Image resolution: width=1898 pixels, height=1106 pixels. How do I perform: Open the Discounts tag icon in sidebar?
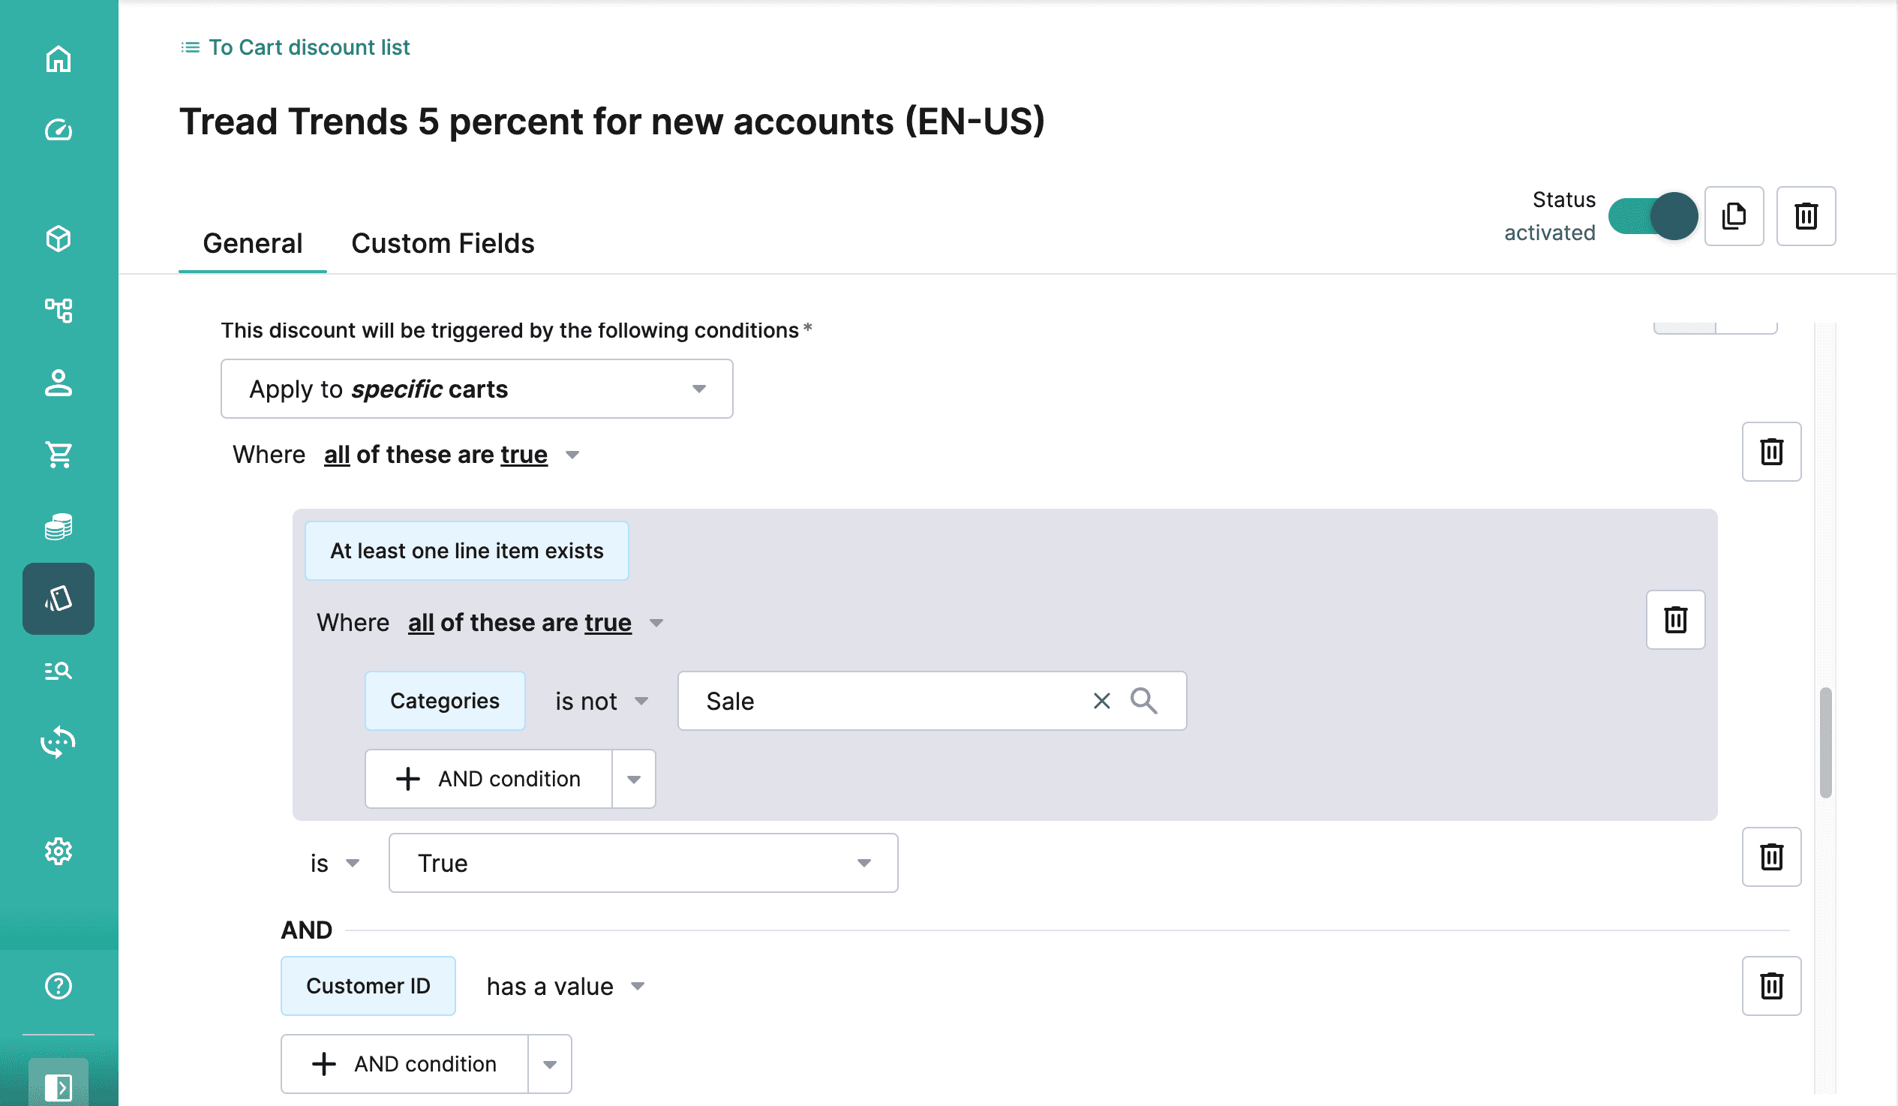pos(58,598)
